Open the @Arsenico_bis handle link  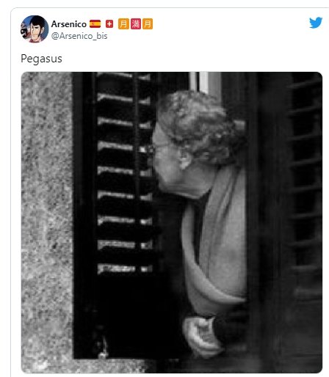(x=79, y=36)
